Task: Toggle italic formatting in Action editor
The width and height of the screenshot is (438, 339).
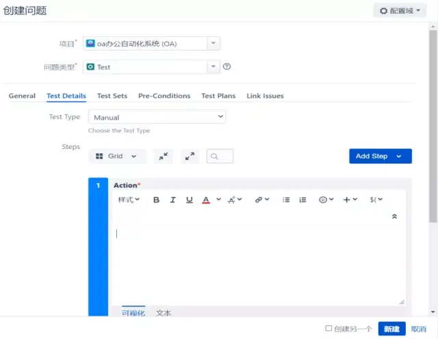Action: tap(172, 200)
